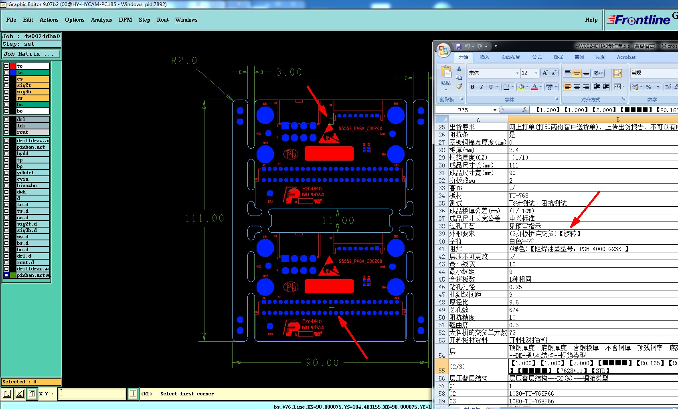Click the Excel wrap text icon
The image size is (678, 409).
click(x=617, y=73)
